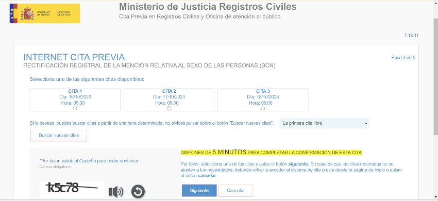The height and width of the screenshot is (201, 438).
Task: Refresh the captcha with reload icon
Action: pyautogui.click(x=138, y=192)
